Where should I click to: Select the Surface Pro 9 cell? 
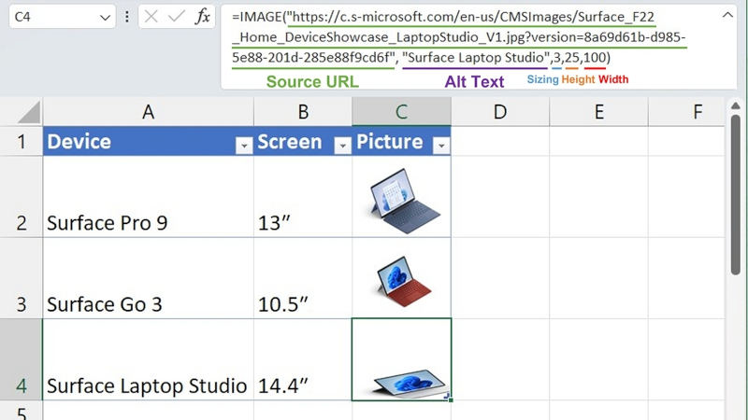[149, 197]
